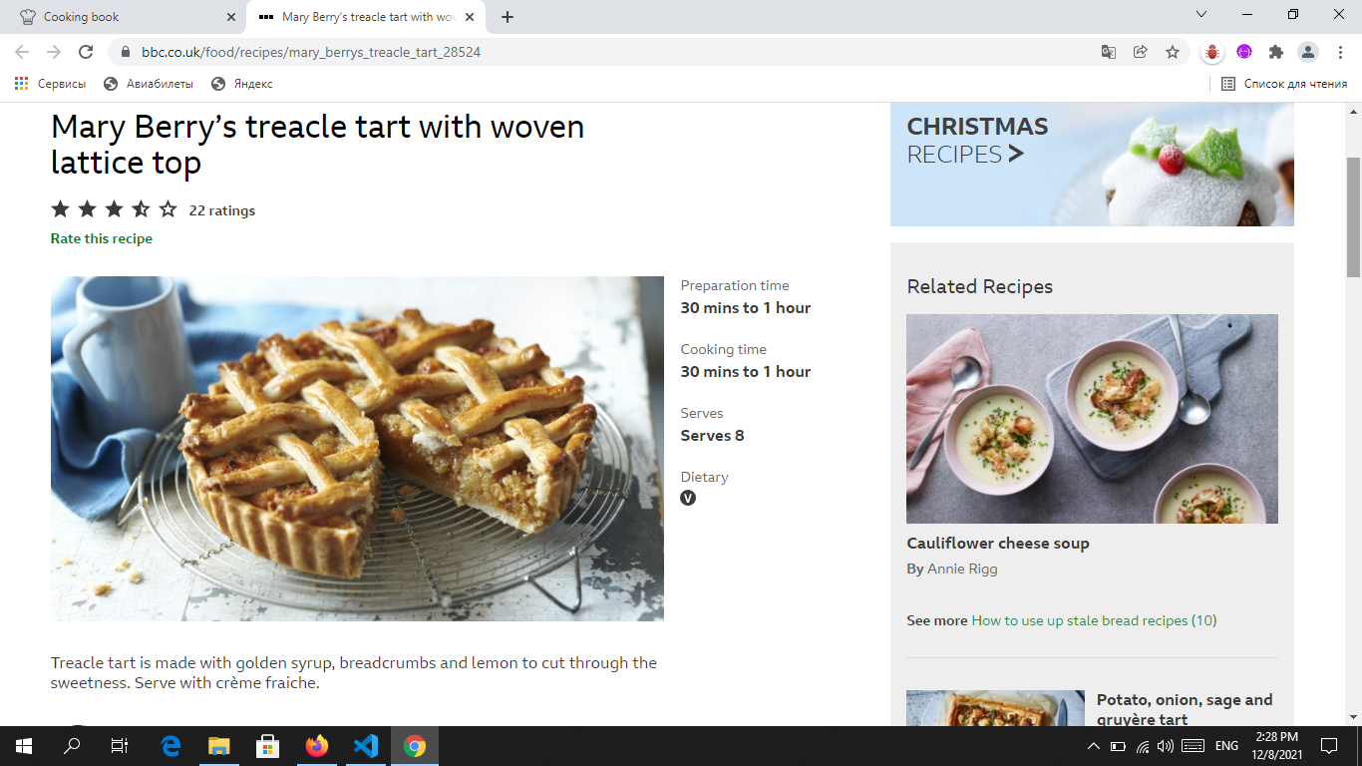Bookmark this page using the star icon
This screenshot has height=766, width=1362.
click(1172, 52)
